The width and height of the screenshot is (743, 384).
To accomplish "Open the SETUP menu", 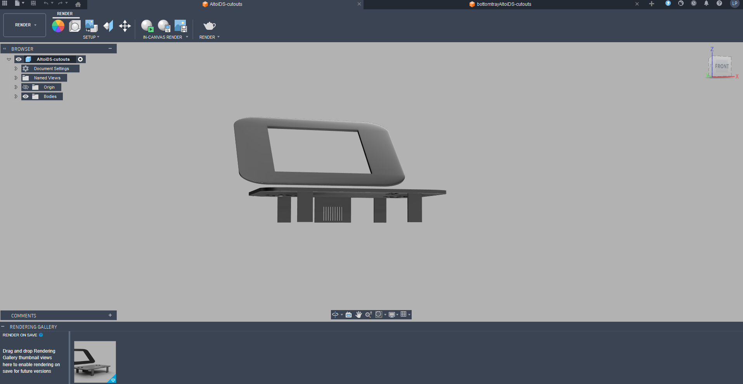I will click(91, 37).
